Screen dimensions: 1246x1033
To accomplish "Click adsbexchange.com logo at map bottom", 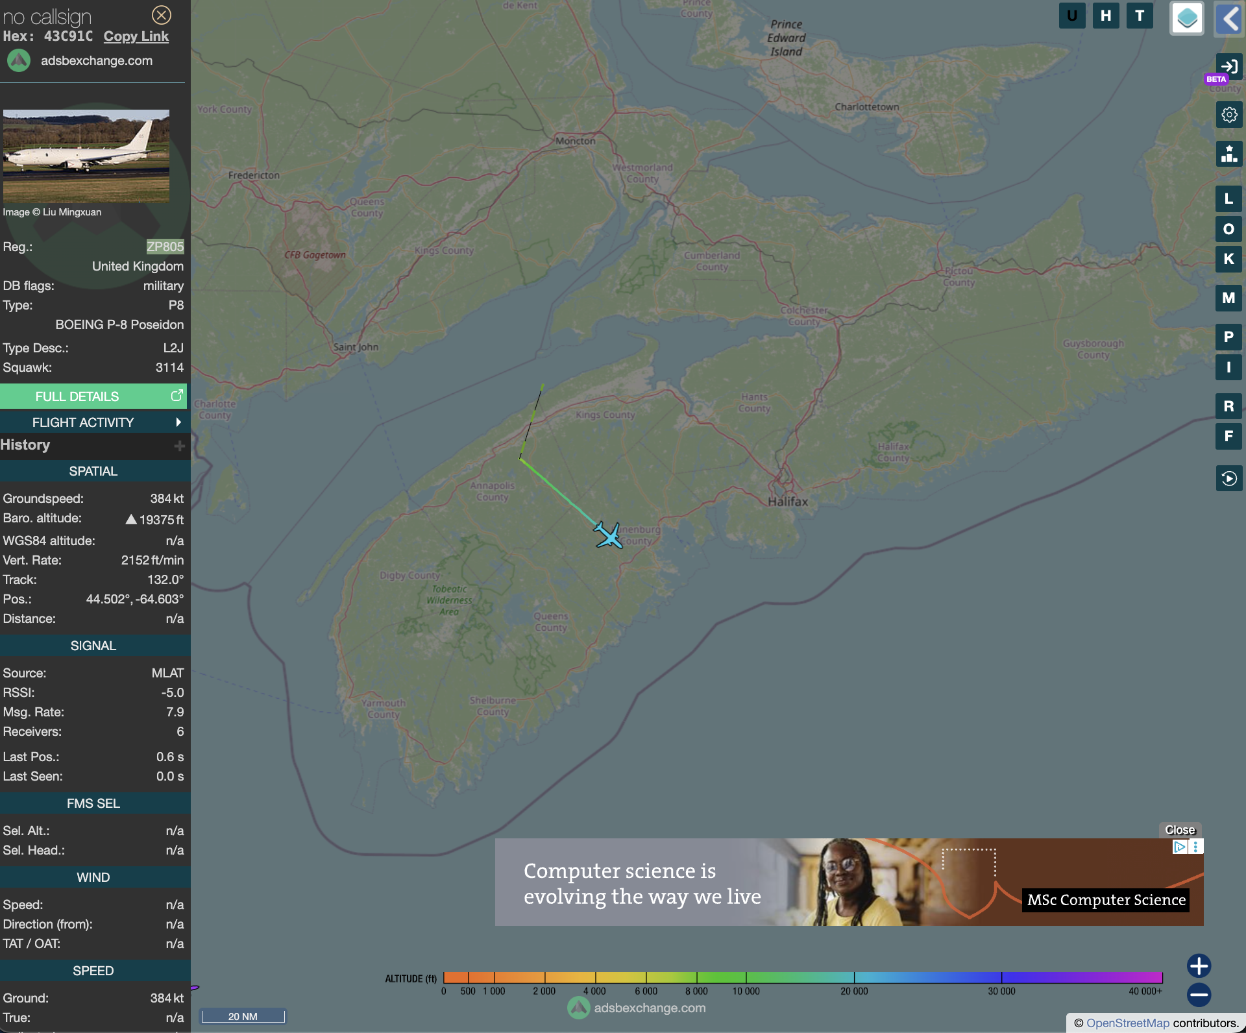I will [x=637, y=1008].
